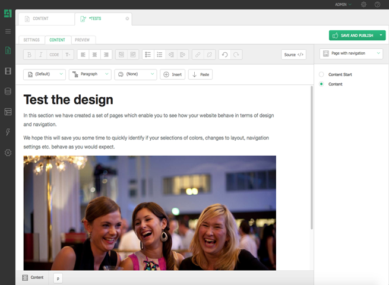
Task: Open the (None) style dropdown
Action: [x=135, y=74]
